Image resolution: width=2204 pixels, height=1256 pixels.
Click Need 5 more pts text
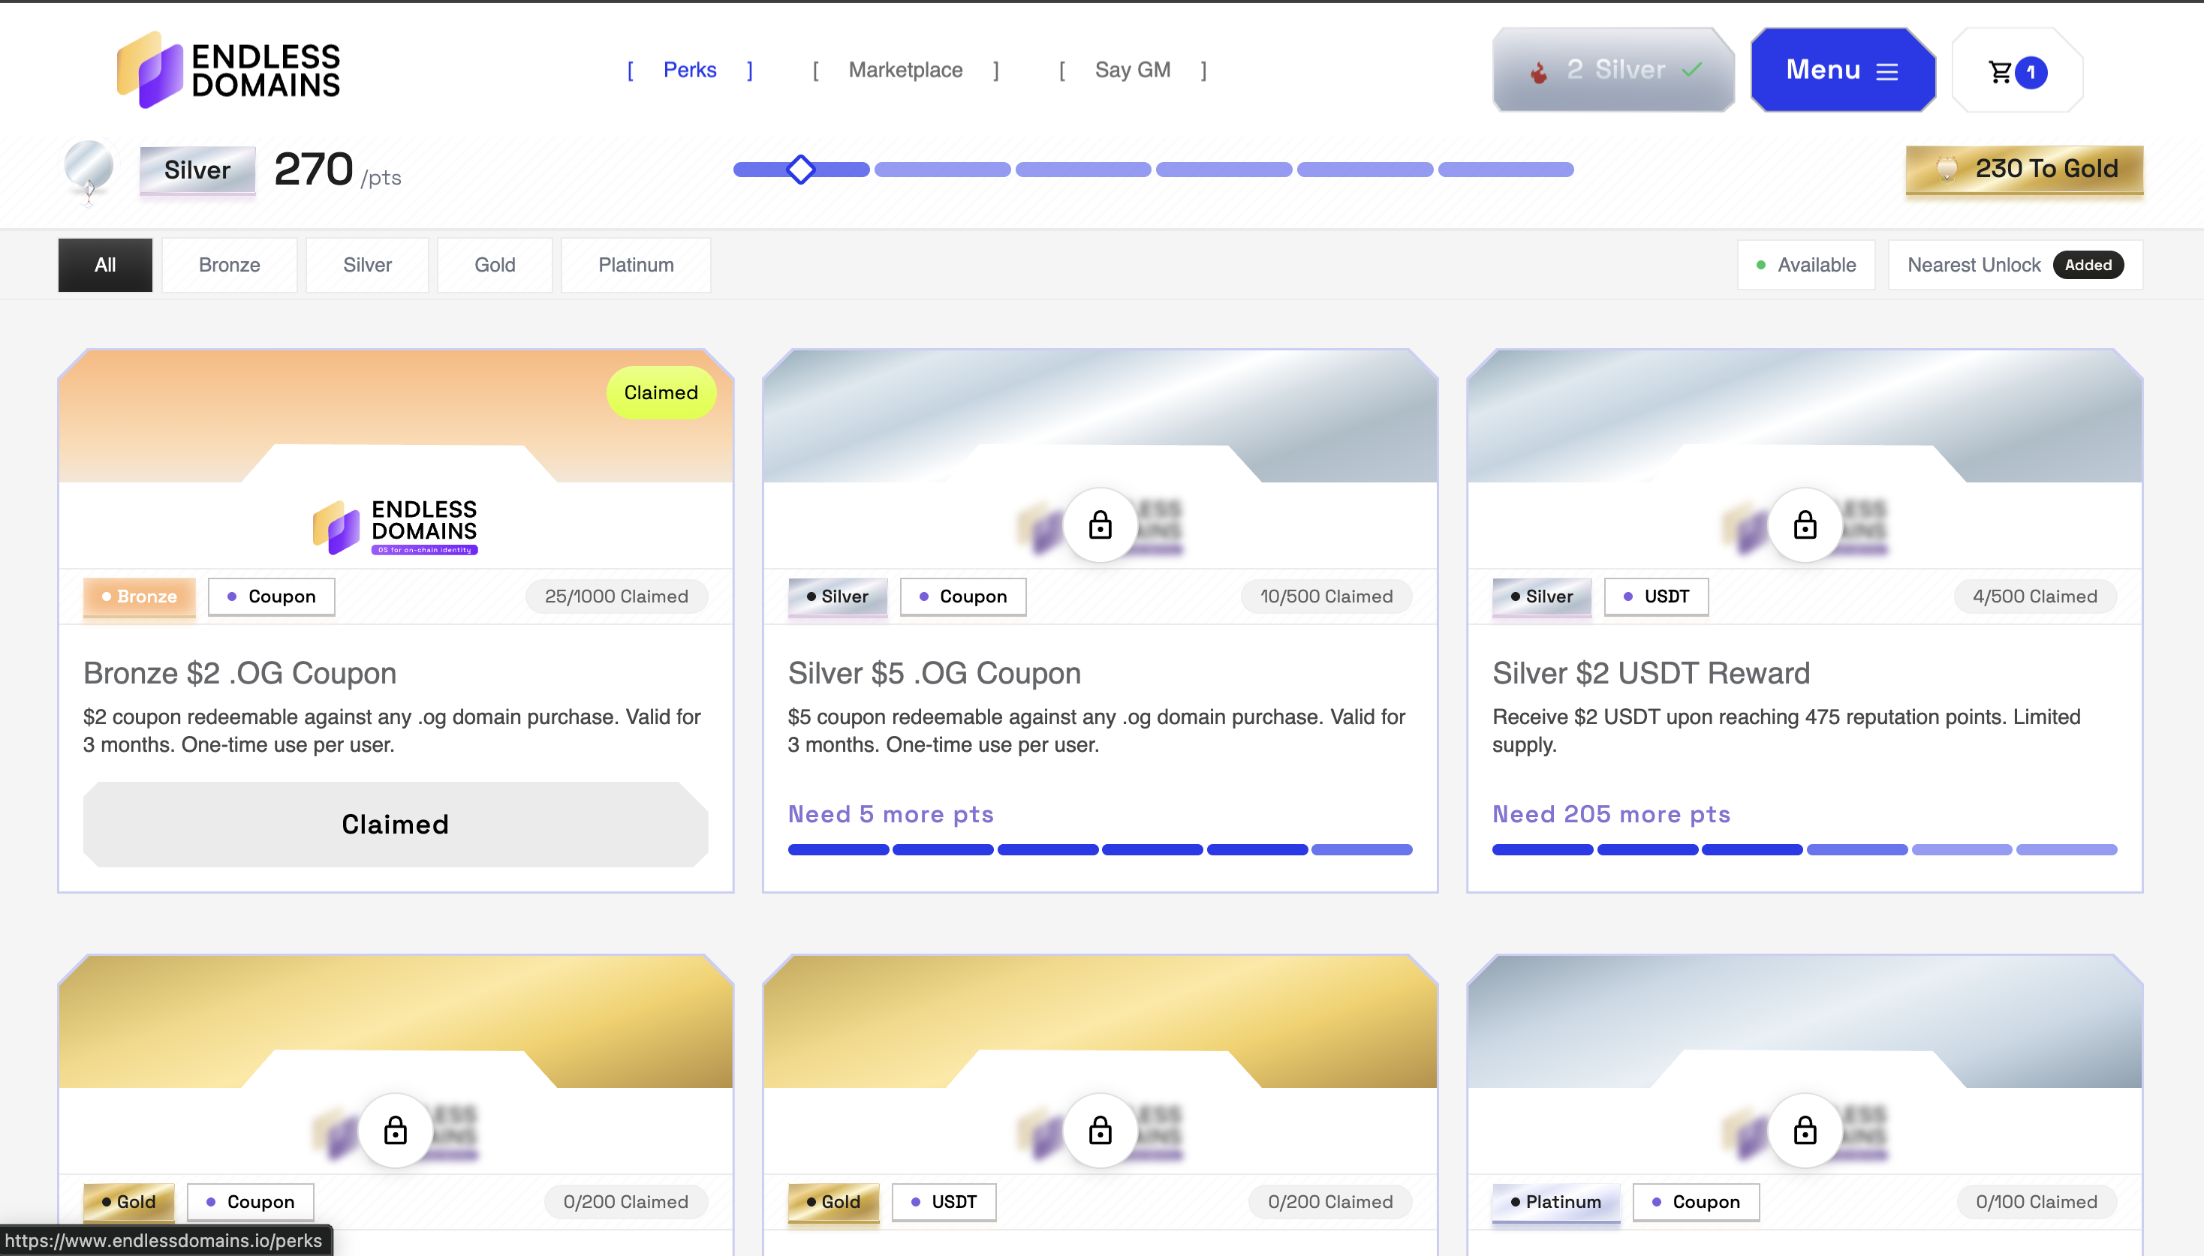pyautogui.click(x=890, y=814)
